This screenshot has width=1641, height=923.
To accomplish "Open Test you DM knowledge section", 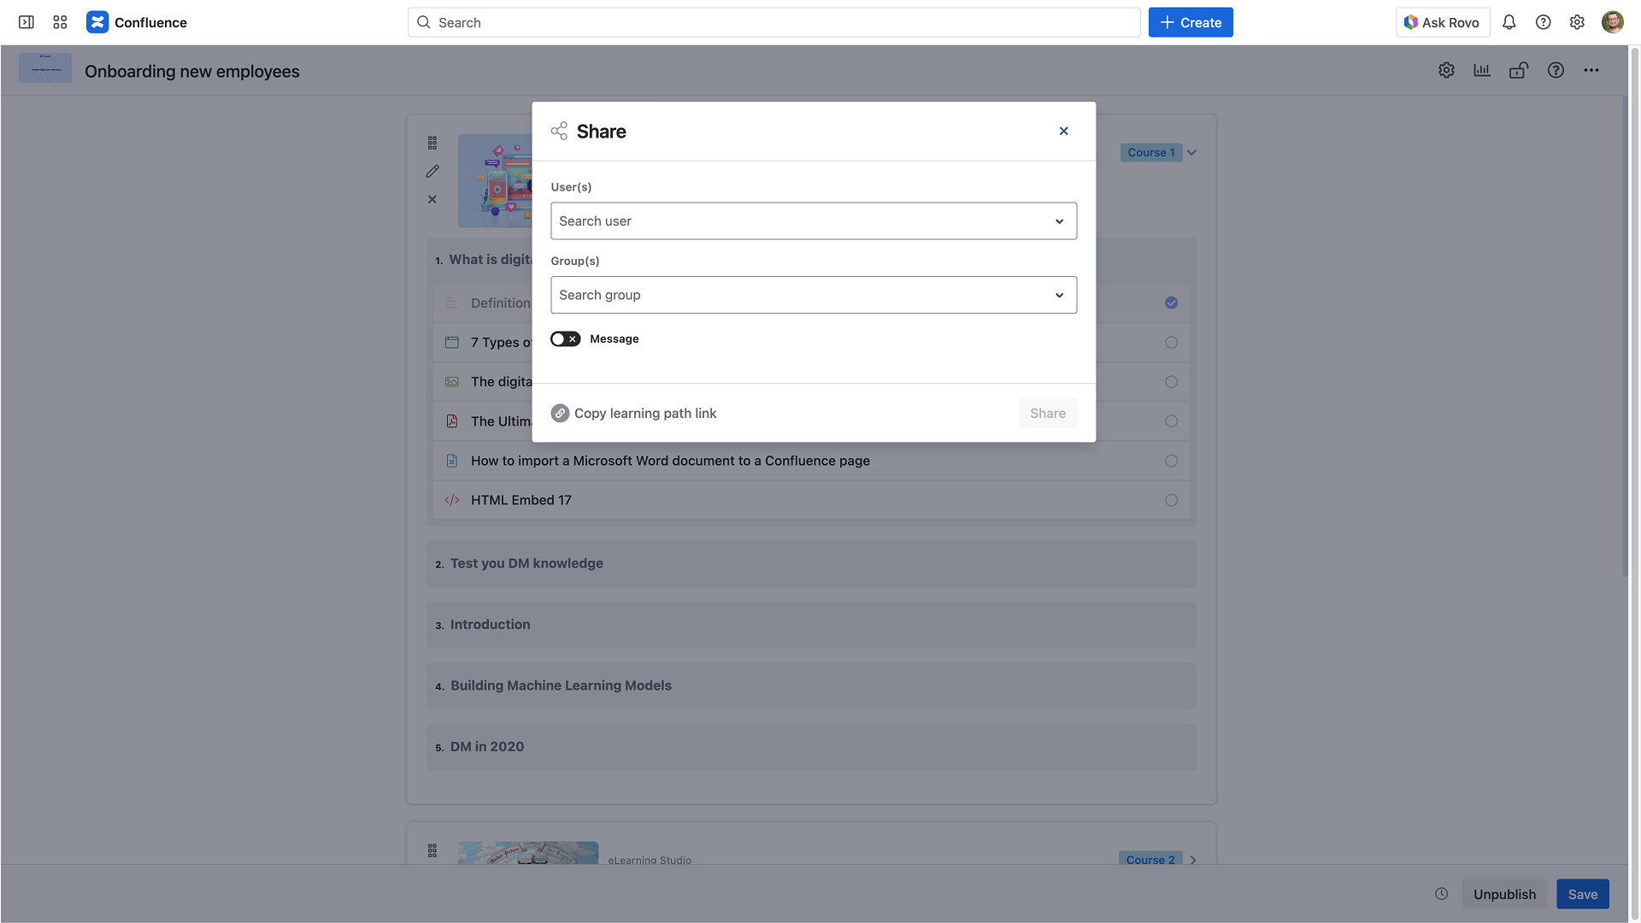I will (526, 564).
